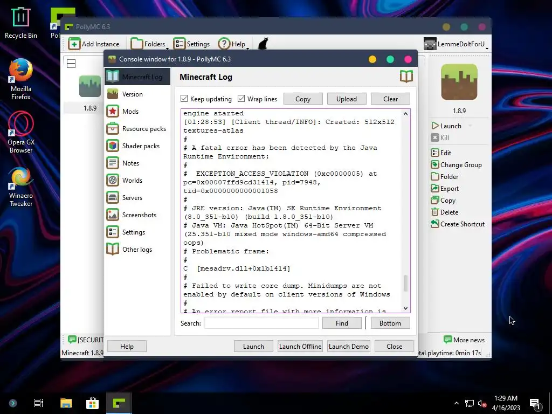Image resolution: width=552 pixels, height=414 pixels.
Task: Select the Mozilla Firefox desktop shortcut
Action: point(21,80)
